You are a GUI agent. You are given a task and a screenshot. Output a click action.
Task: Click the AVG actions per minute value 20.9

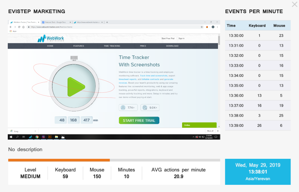[179, 176]
